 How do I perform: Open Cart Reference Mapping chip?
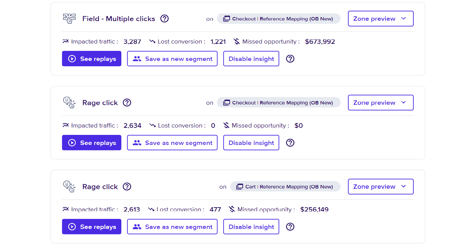click(285, 187)
